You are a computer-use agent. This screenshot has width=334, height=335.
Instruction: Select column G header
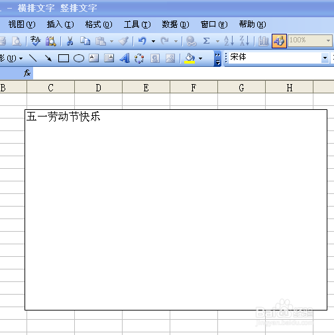pyautogui.click(x=241, y=87)
